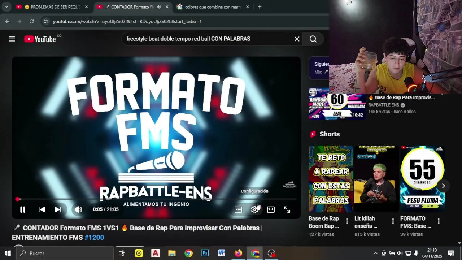Click the Windows Buscar search box

65,253
